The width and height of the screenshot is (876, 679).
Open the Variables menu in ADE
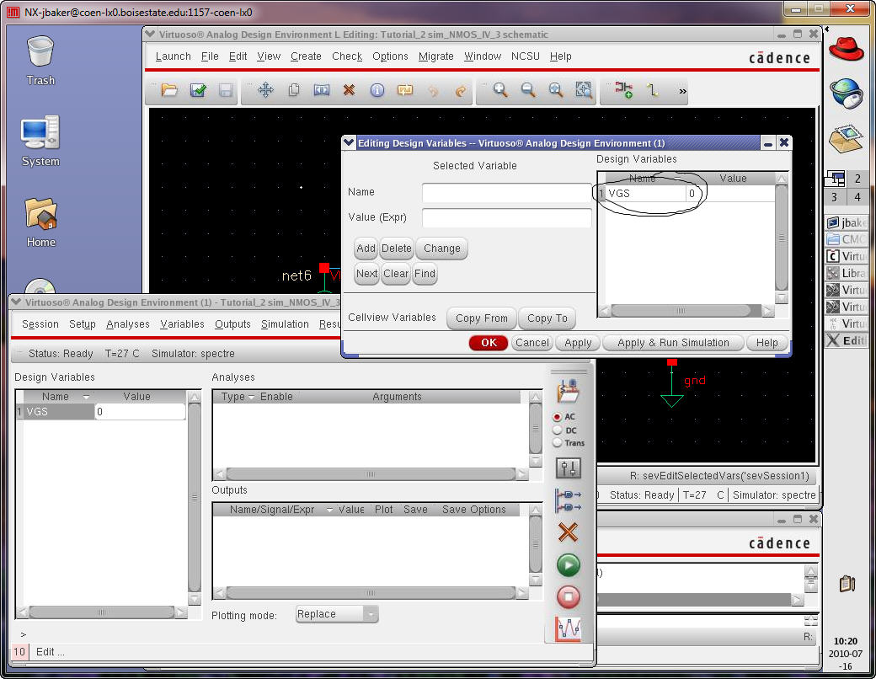(182, 324)
